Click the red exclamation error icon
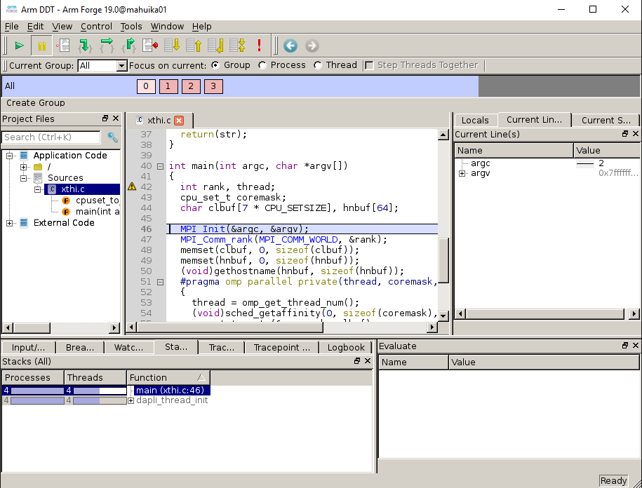 [258, 45]
